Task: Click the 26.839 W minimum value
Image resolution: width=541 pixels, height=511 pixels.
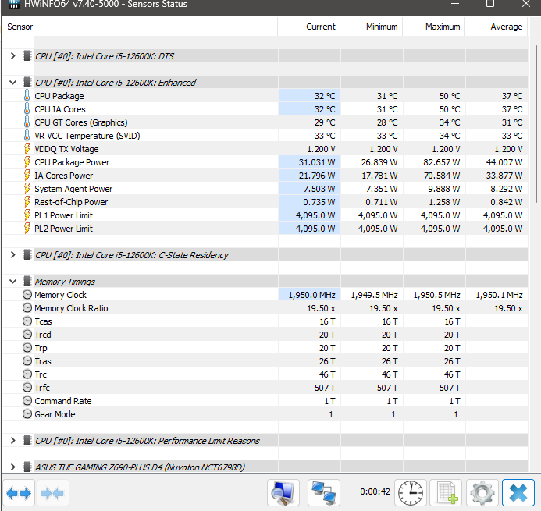Action: click(379, 162)
